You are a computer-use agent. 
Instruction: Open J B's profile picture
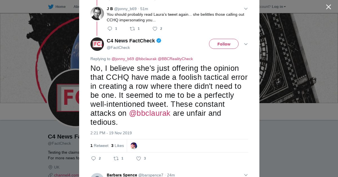(97, 13)
